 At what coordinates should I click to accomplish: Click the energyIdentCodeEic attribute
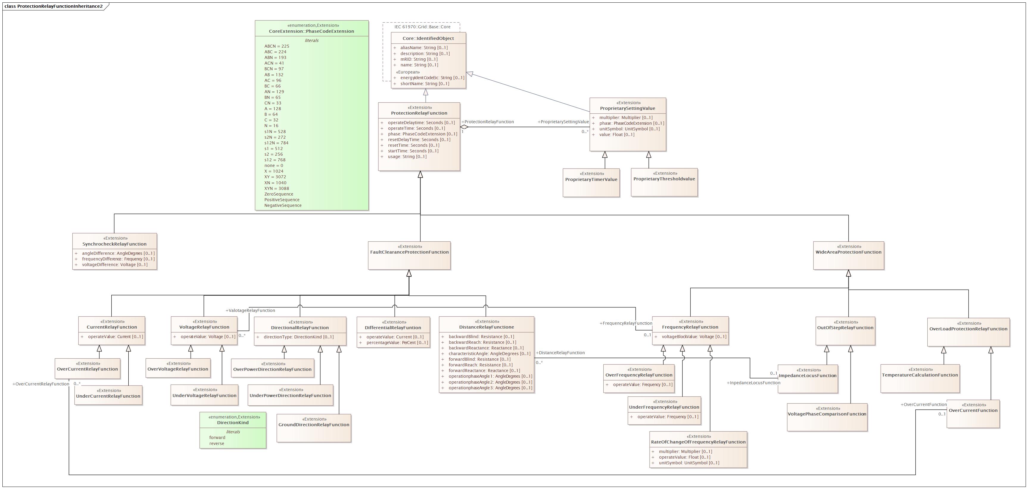[x=433, y=78]
